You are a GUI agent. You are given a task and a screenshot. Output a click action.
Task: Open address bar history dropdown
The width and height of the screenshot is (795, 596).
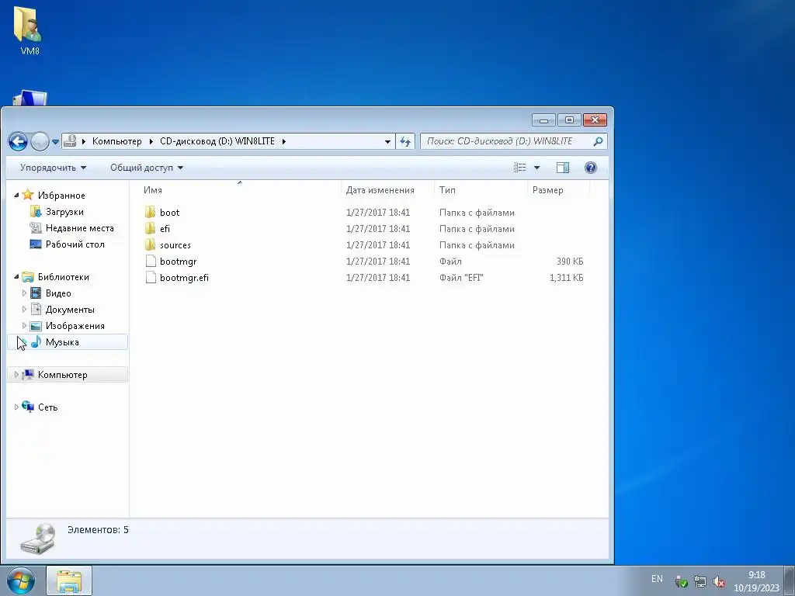pos(387,141)
